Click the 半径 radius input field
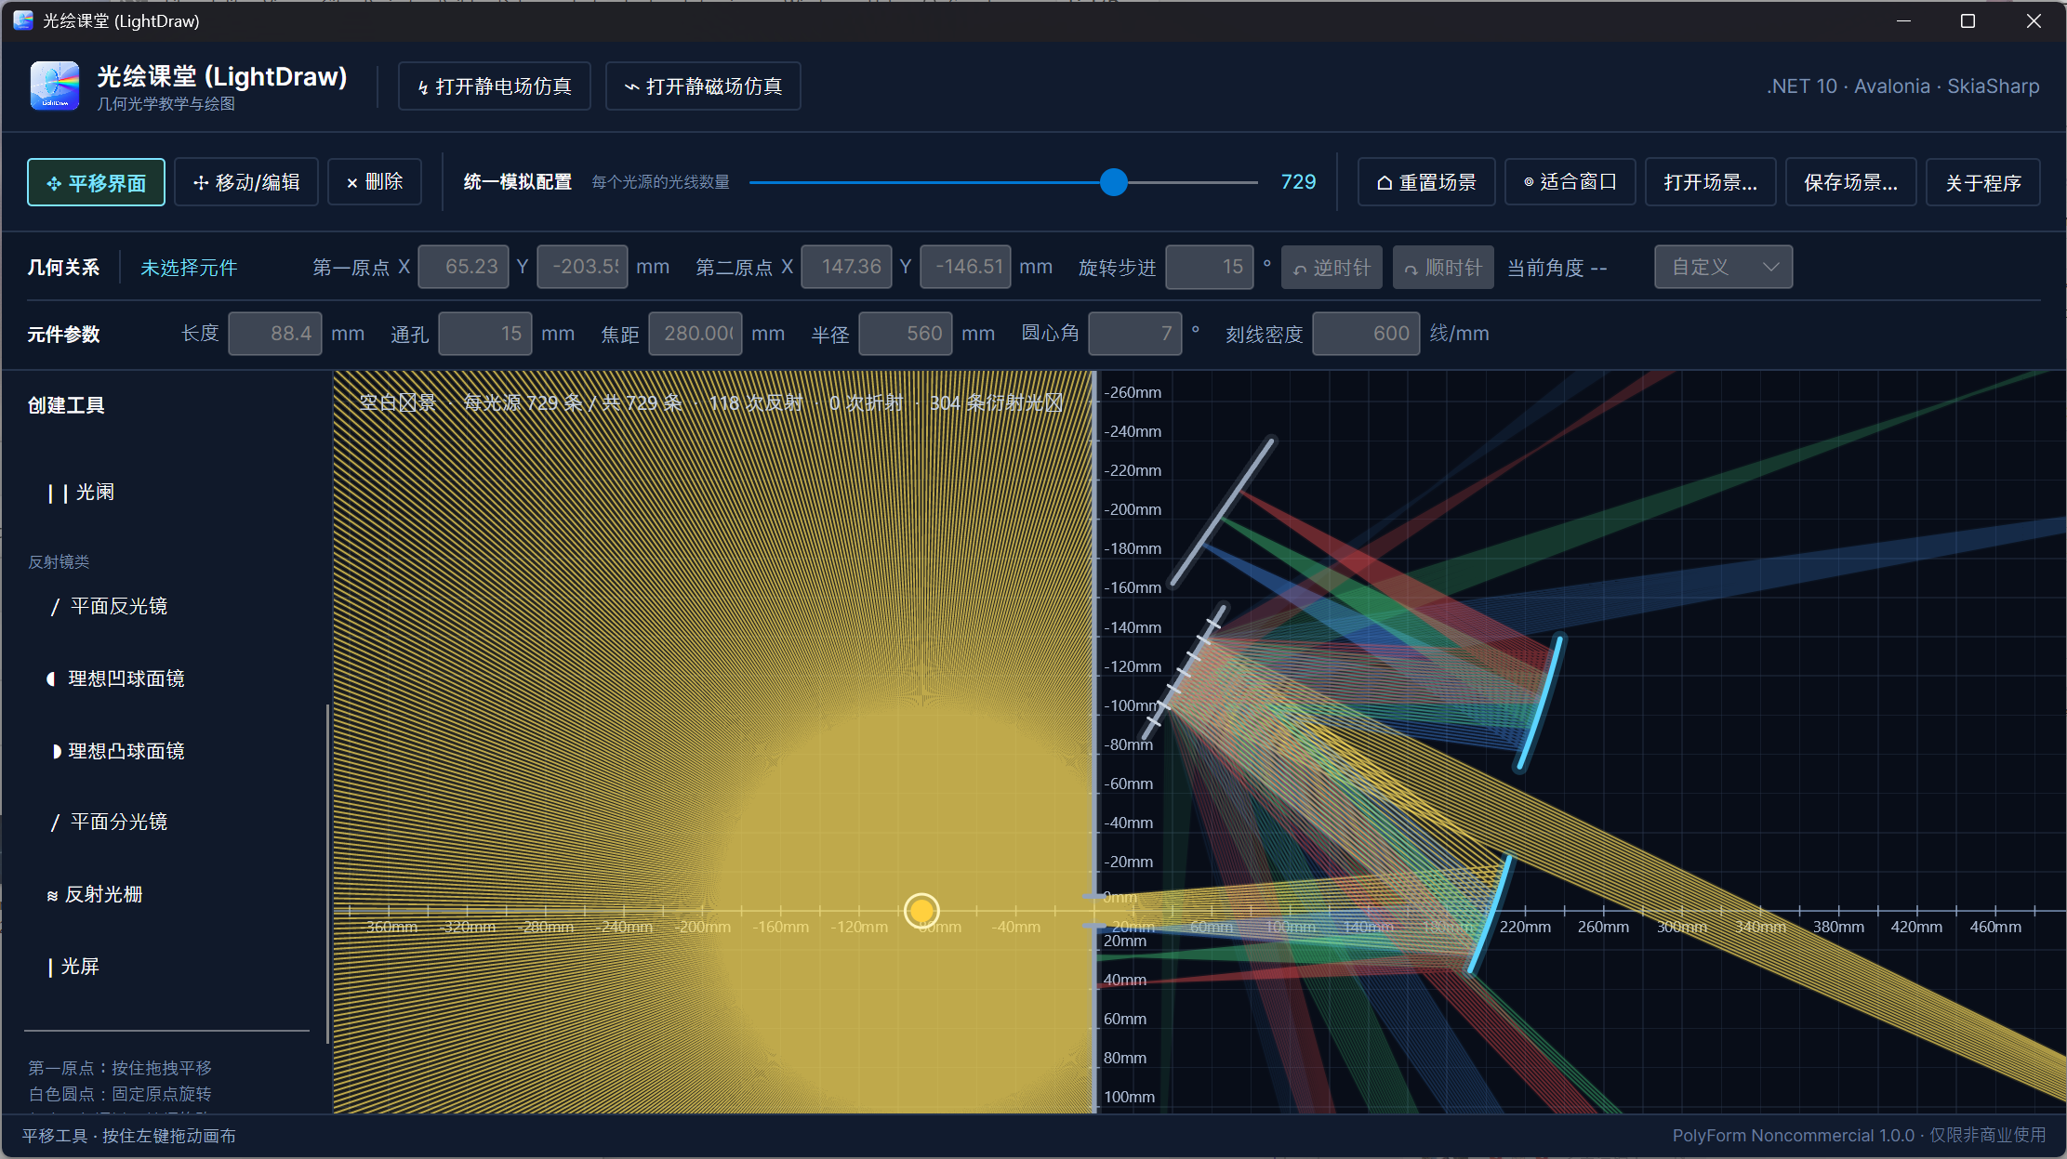Viewport: 2067px width, 1159px height. pyautogui.click(x=906, y=334)
